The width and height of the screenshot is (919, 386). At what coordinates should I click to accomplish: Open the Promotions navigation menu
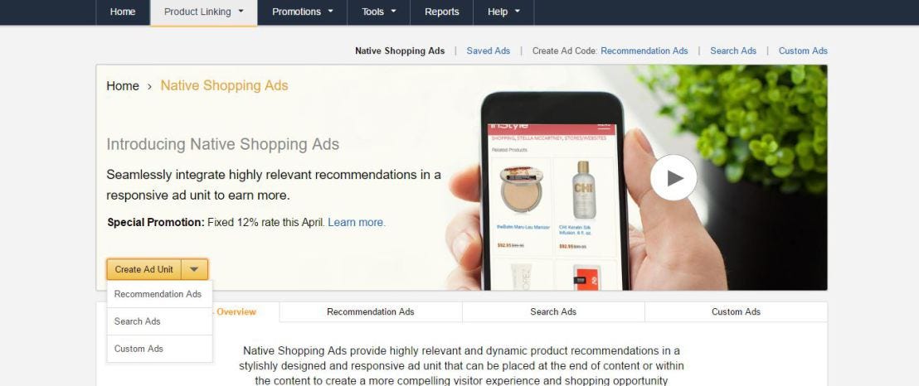[x=303, y=12]
